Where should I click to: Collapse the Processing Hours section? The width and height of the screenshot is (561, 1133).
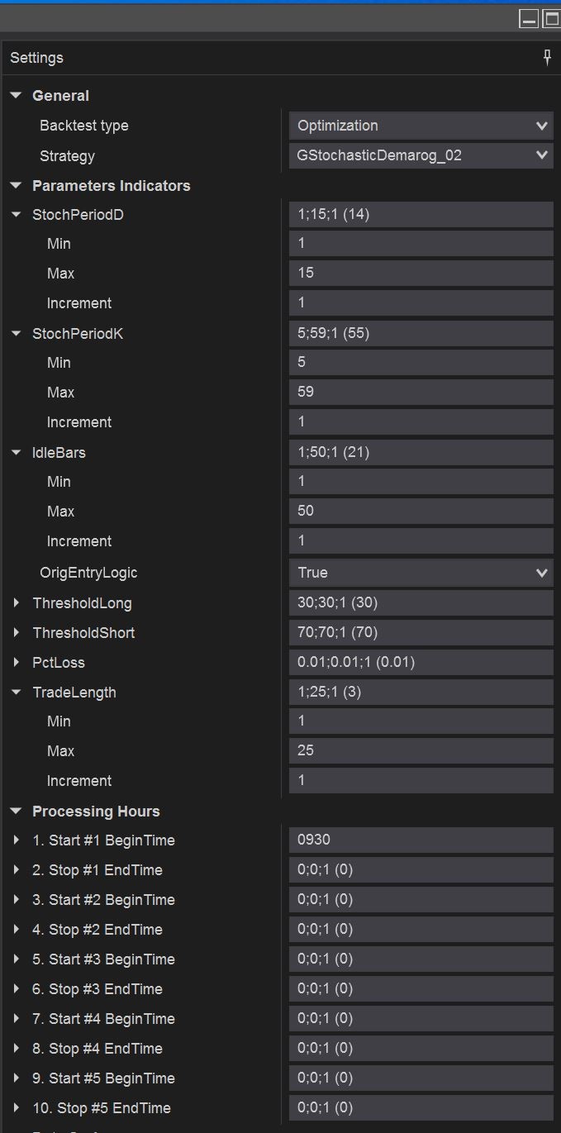click(x=16, y=812)
